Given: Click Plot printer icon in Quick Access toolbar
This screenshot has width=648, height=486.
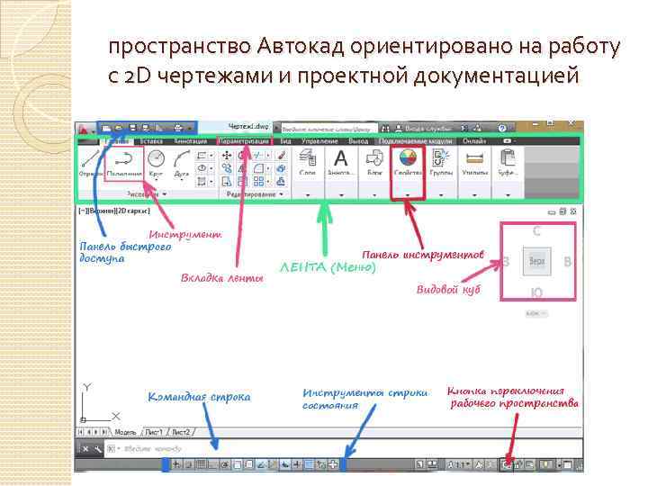Looking at the screenshot, I should [x=177, y=128].
